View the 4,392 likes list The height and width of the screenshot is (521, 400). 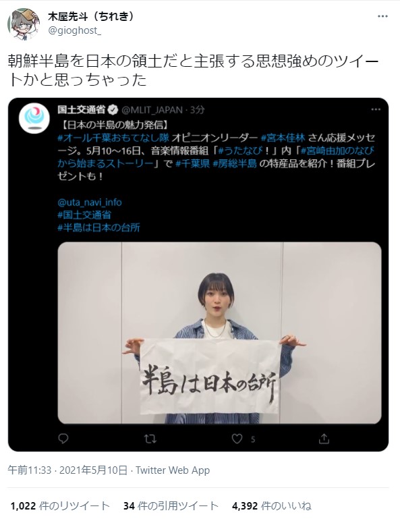coord(272,506)
